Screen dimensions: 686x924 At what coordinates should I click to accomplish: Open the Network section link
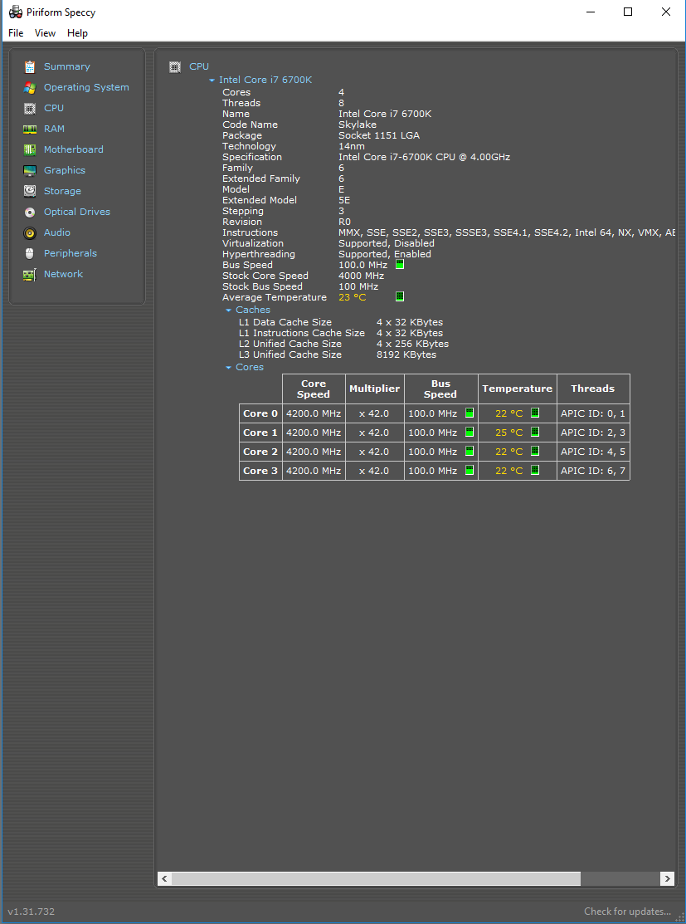point(63,274)
